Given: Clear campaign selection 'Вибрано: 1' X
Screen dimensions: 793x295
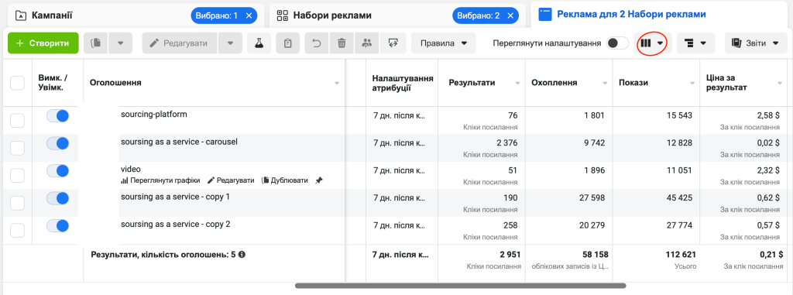Looking at the screenshot, I should click(249, 15).
